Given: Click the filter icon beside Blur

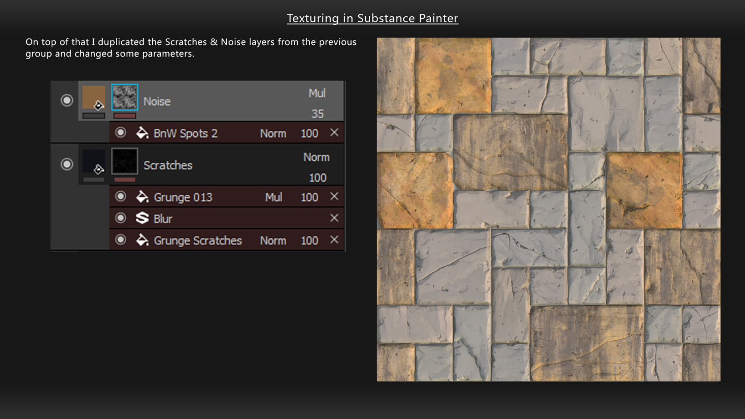Looking at the screenshot, I should pyautogui.click(x=142, y=218).
